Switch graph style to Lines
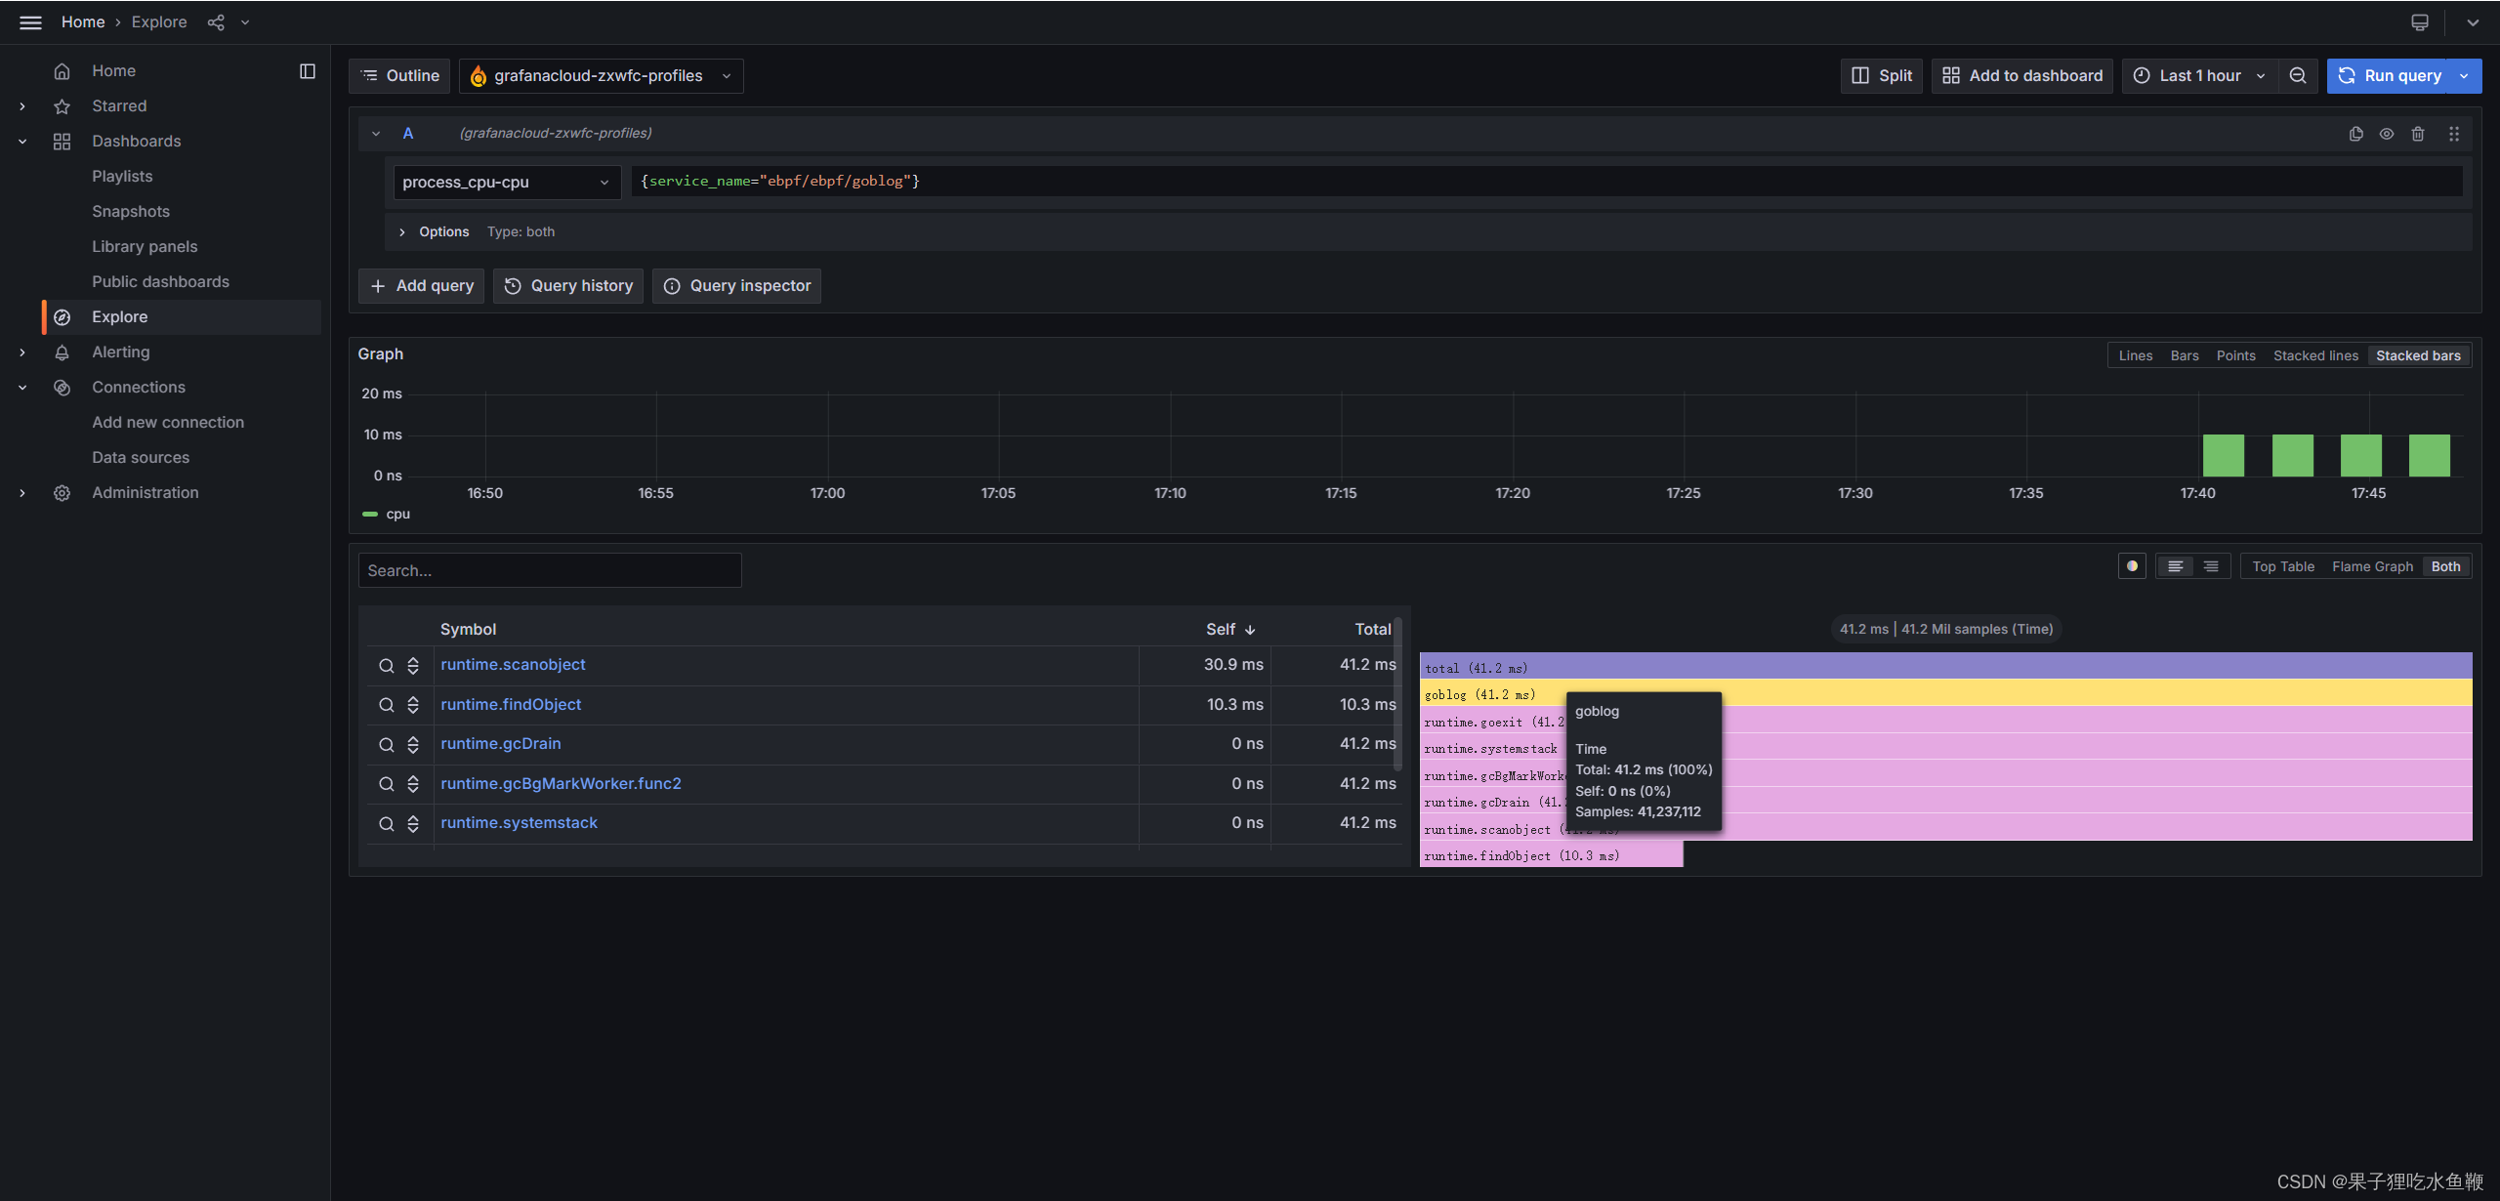The width and height of the screenshot is (2500, 1201). [x=2135, y=355]
